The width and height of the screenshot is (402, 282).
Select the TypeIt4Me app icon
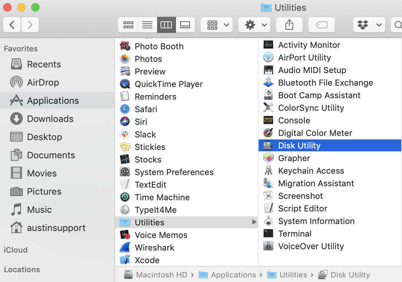pos(125,210)
